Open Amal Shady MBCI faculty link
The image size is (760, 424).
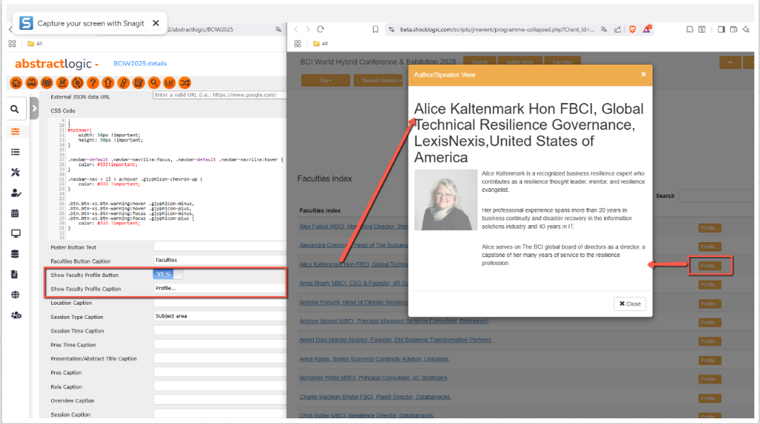[354, 283]
